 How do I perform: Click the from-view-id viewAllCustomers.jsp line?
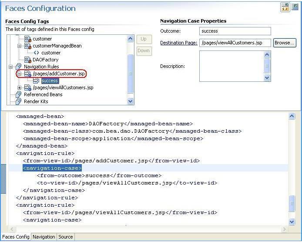click(120, 212)
